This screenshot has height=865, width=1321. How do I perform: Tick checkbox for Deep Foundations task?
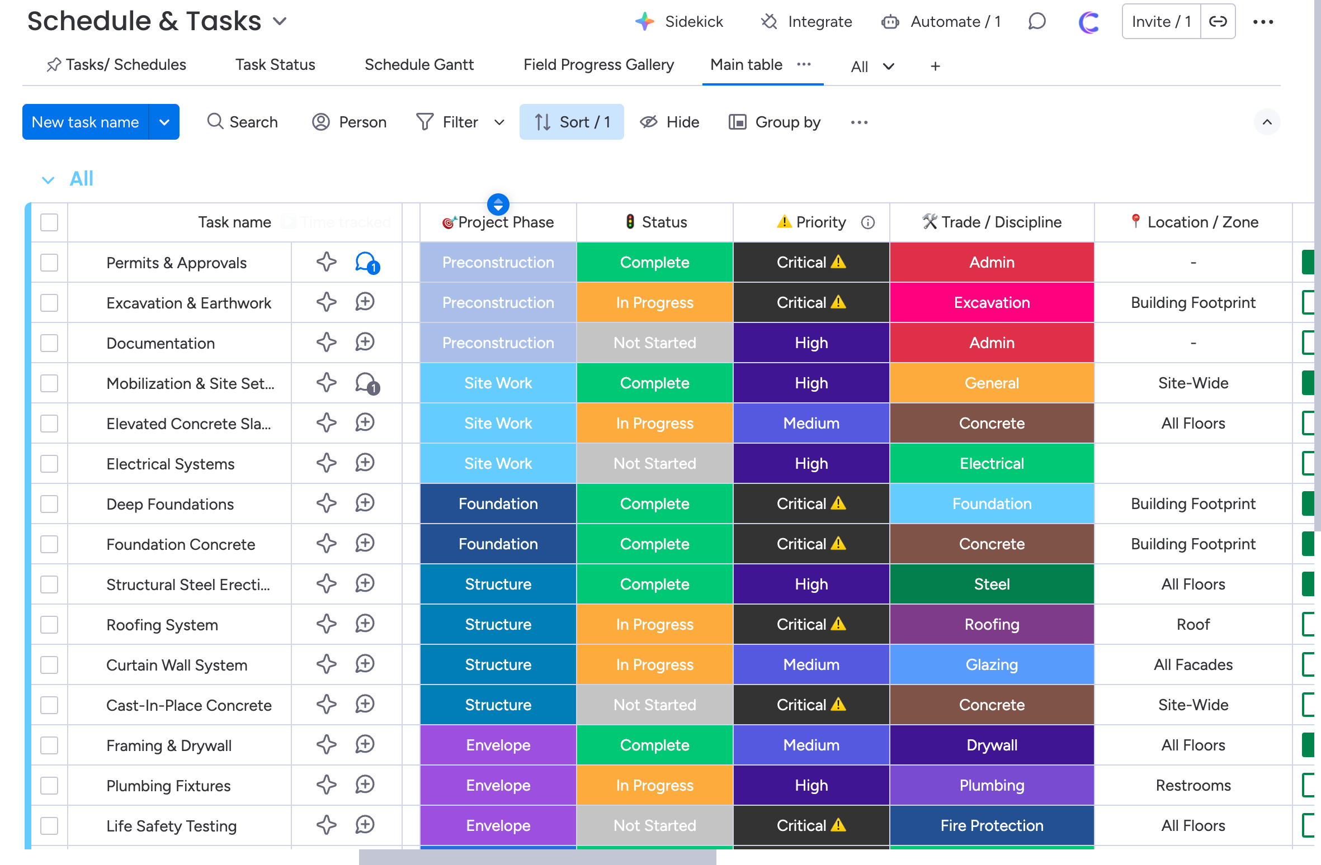[49, 504]
